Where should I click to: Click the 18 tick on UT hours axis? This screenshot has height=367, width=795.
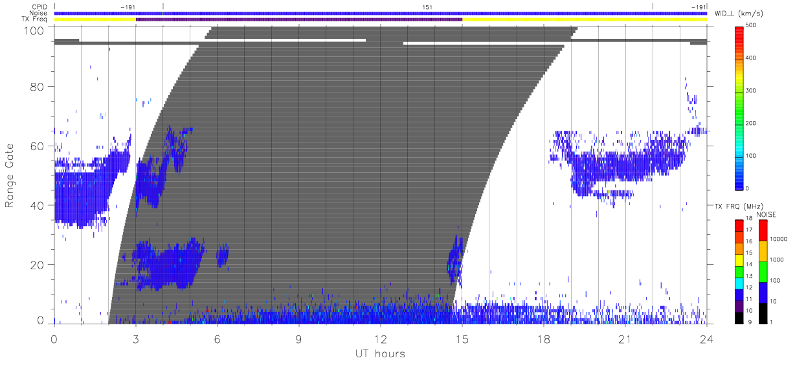[544, 339]
